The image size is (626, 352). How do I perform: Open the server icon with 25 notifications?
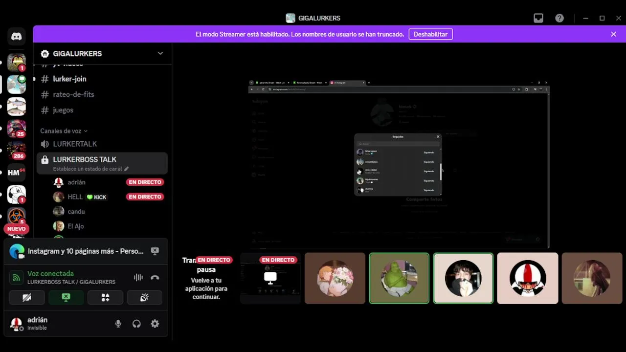click(x=17, y=129)
